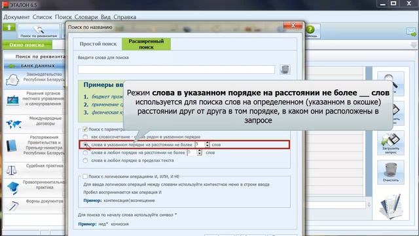Click the magnifier search button on right panel
Image resolution: width=419 pixels, height=236 pixels.
[391, 83]
